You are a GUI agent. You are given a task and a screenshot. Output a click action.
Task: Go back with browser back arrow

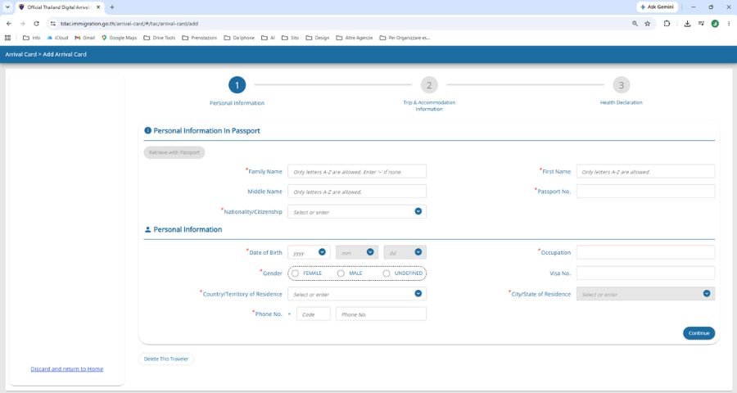pos(8,24)
